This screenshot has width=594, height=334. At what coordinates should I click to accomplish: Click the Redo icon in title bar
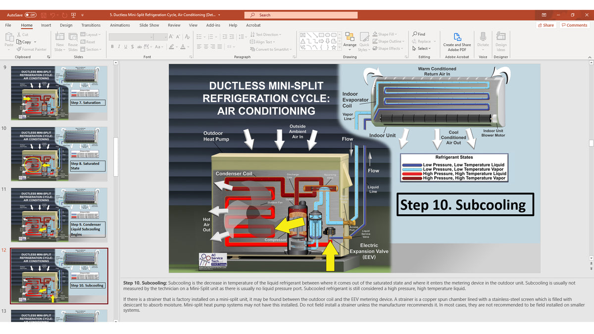click(x=64, y=15)
